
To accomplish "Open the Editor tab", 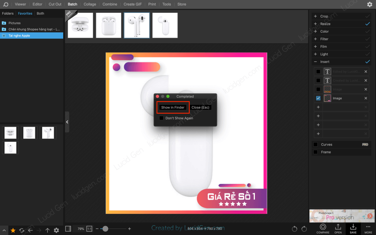I will (37, 4).
